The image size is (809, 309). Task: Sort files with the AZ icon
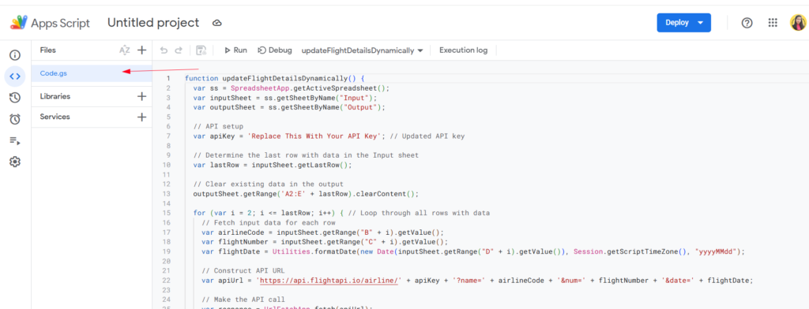click(x=125, y=50)
